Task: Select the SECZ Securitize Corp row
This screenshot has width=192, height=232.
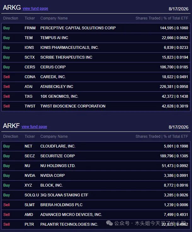Action: 96,156
